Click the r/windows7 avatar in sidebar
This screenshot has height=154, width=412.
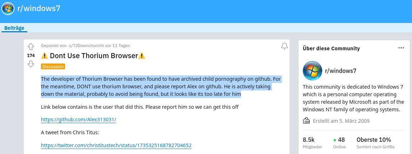(x=313, y=71)
